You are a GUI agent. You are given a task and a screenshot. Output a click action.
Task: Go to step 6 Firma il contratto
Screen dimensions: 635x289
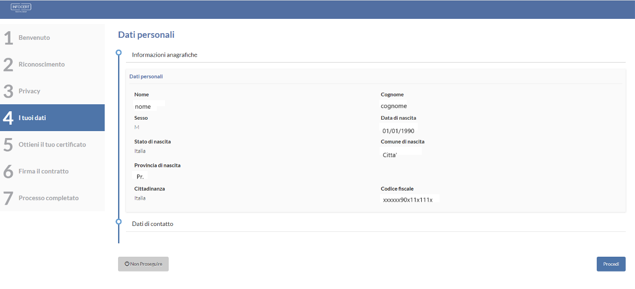click(x=44, y=171)
